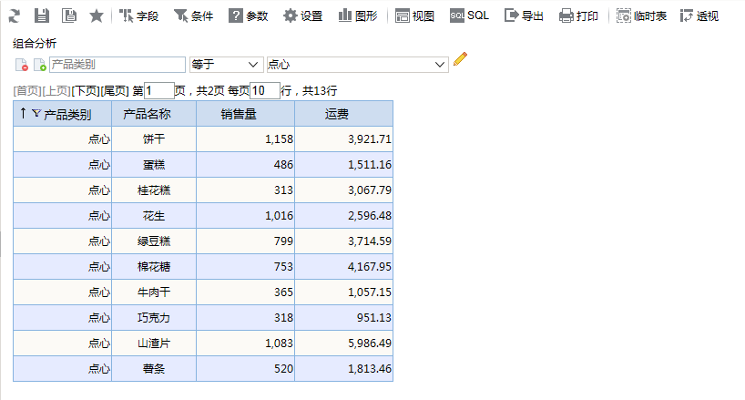Remove filter condition with red document icon
The width and height of the screenshot is (745, 400).
[x=21, y=65]
